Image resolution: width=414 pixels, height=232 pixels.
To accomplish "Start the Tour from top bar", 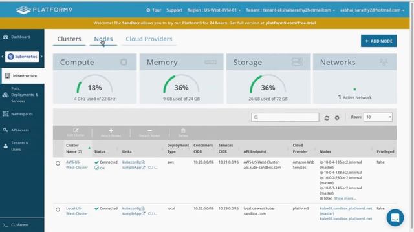I will [x=154, y=10].
